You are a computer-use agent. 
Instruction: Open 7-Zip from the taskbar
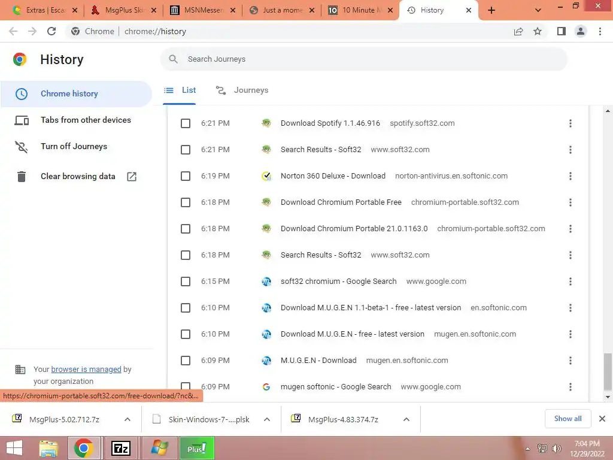pyautogui.click(x=120, y=448)
